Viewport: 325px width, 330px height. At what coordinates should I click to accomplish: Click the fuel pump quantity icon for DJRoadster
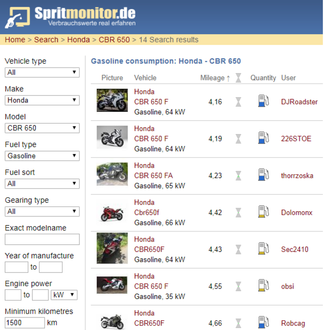pos(264,101)
